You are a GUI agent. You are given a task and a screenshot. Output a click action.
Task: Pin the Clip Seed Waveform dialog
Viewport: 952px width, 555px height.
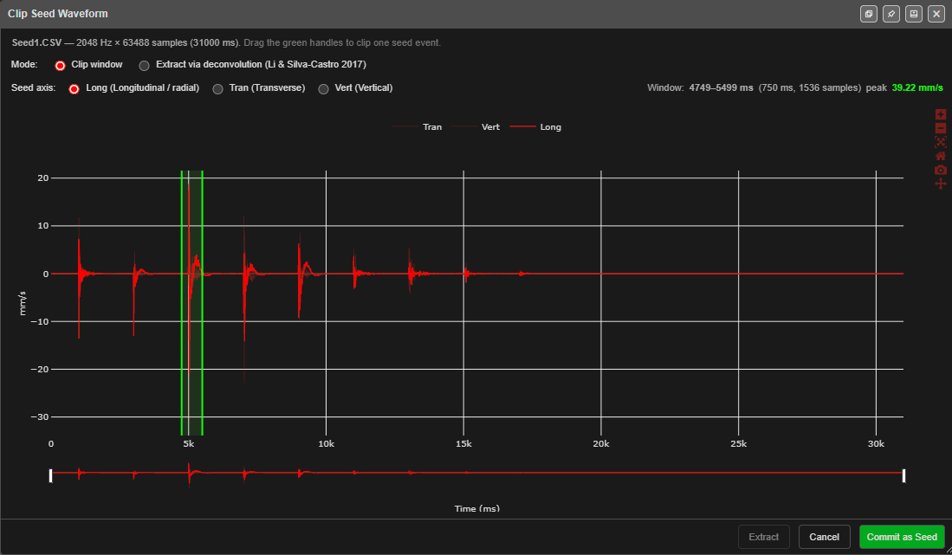point(891,13)
